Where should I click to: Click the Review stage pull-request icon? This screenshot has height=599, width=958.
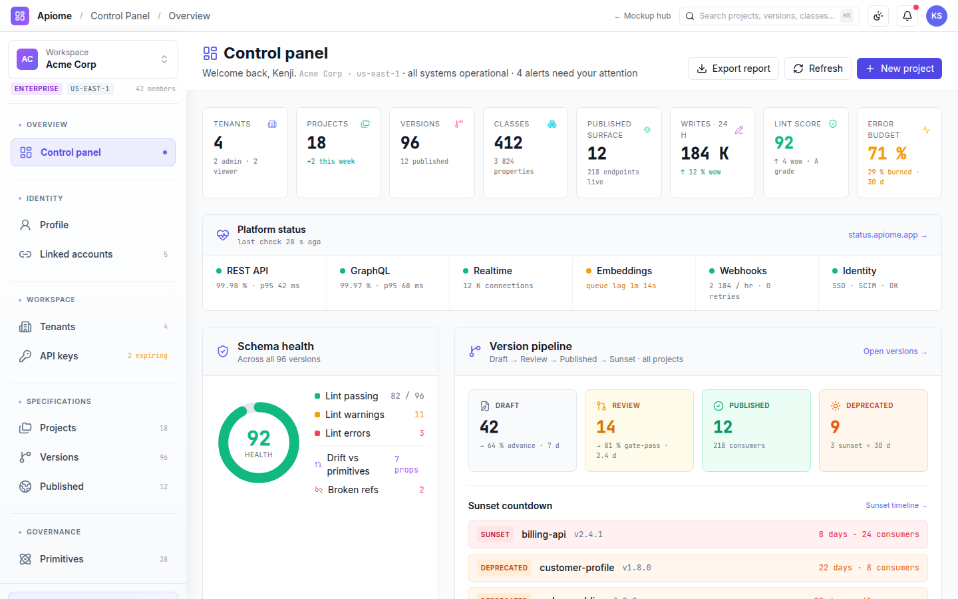pos(601,405)
